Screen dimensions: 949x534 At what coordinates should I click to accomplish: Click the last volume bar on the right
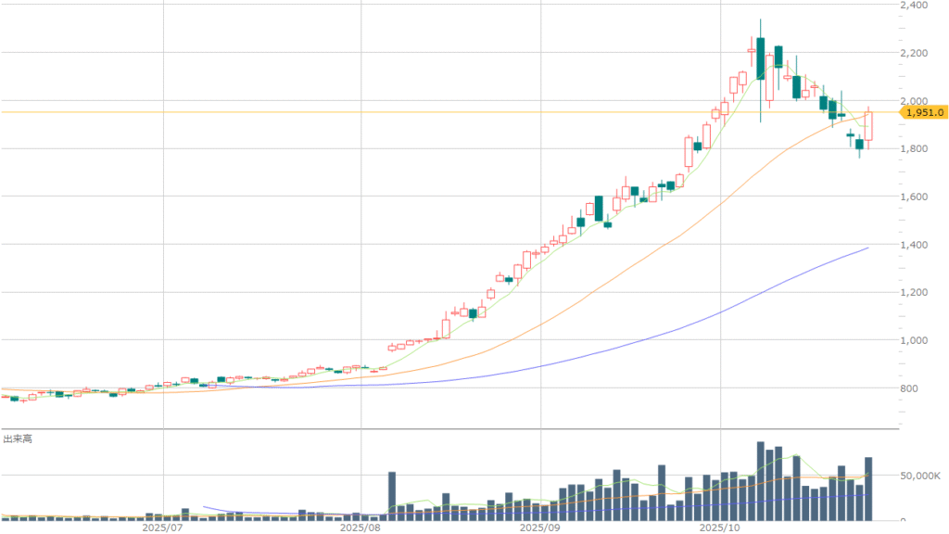[x=868, y=488]
